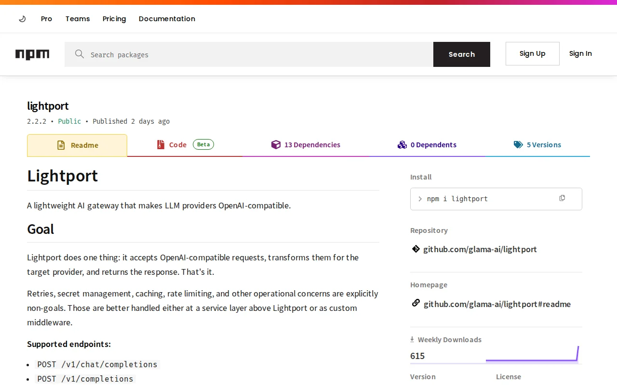Click the 615 downloads count

(417, 356)
